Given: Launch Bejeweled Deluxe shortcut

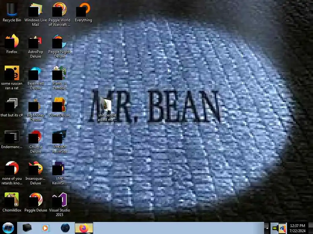Looking at the screenshot, I should (x=35, y=78).
